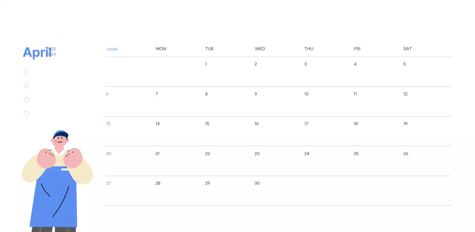The width and height of the screenshot is (475, 232).
Task: Toggle the third circle checkbox in the list
Action: tap(26, 100)
